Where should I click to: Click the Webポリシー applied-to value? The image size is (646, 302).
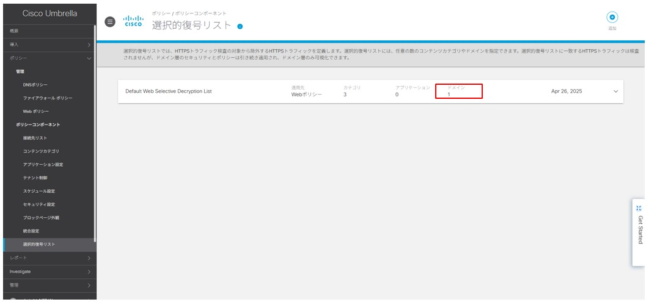point(307,95)
